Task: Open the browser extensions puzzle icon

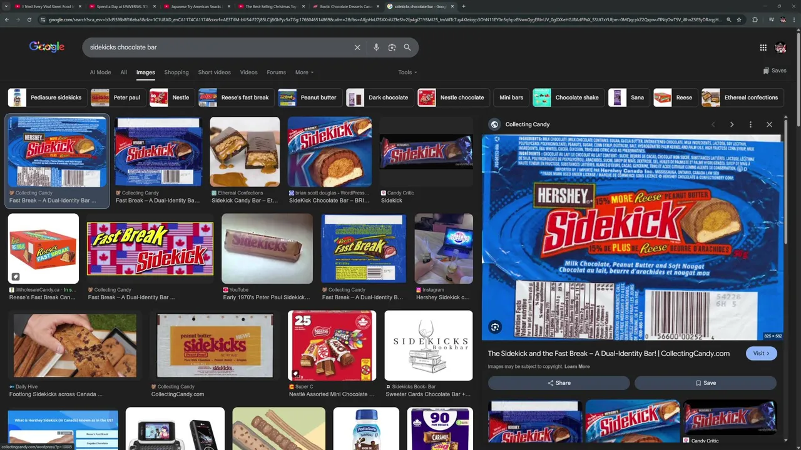Action: coord(755,19)
